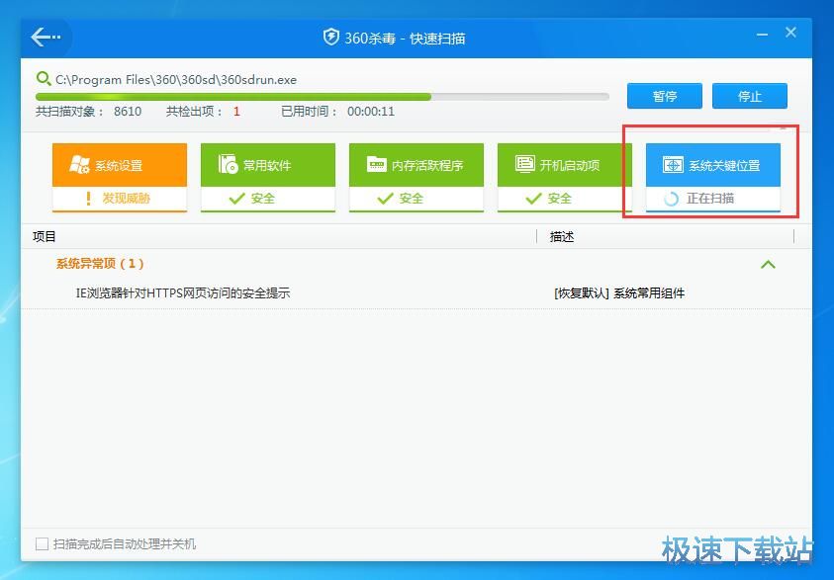This screenshot has width=834, height=580.
Task: Click the 描述 column header
Action: point(562,237)
